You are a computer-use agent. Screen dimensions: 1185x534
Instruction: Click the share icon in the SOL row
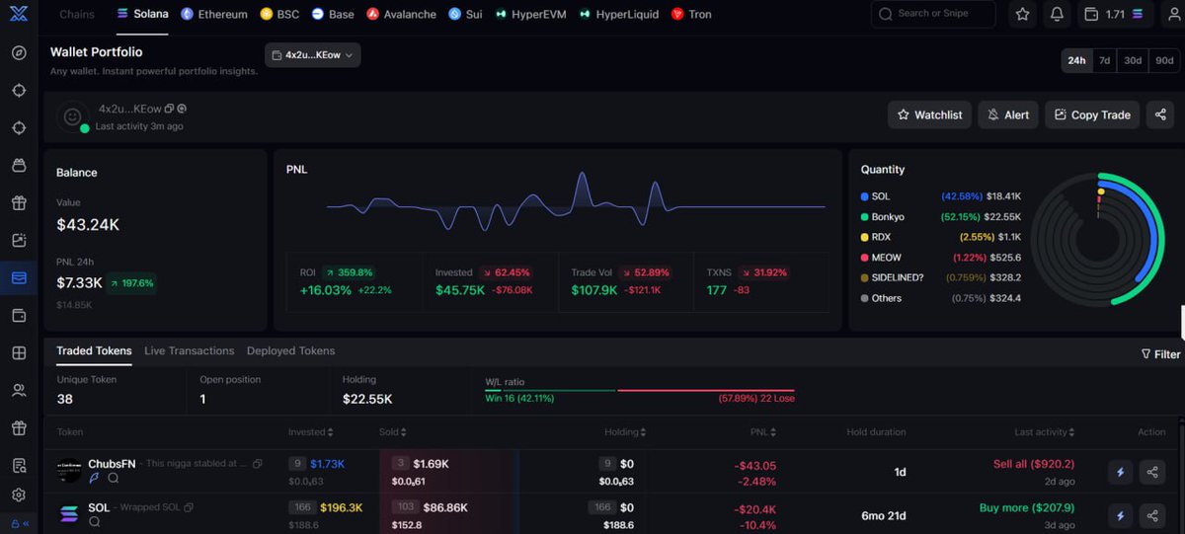click(1151, 515)
